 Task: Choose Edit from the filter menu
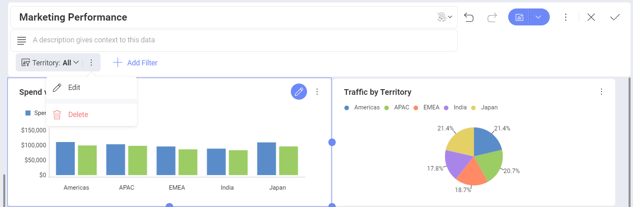[92, 88]
